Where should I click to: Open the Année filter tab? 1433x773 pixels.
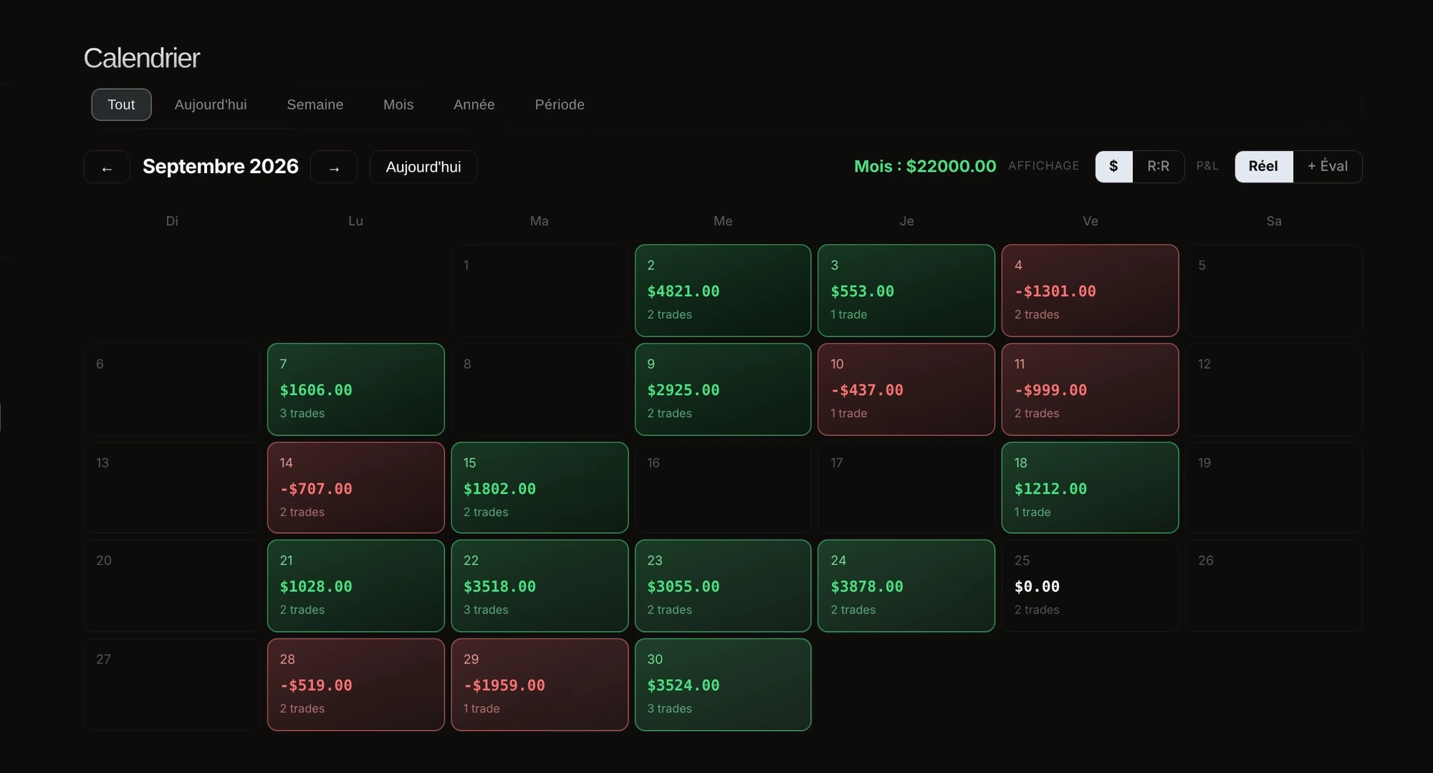point(474,104)
